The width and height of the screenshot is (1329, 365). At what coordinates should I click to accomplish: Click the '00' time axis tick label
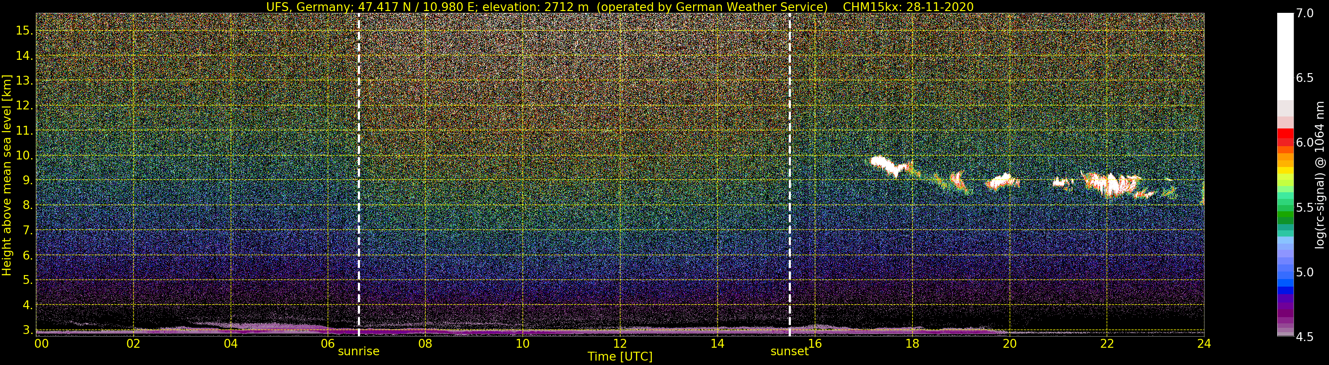click(x=41, y=344)
